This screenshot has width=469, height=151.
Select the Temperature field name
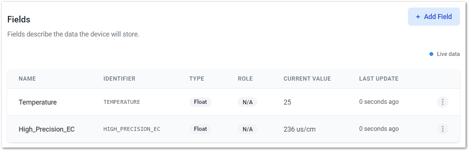(38, 102)
